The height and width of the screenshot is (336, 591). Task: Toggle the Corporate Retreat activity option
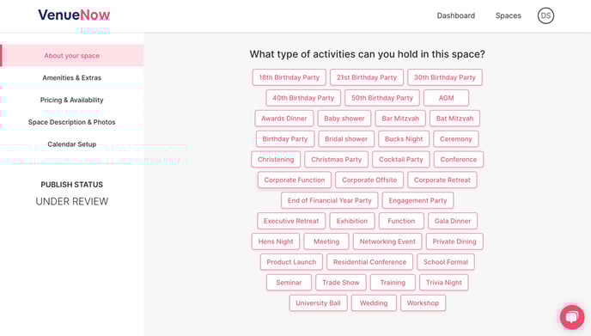pyautogui.click(x=442, y=180)
